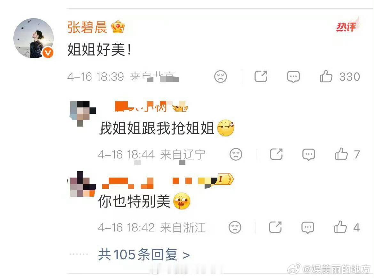Image resolution: width=374 pixels, height=278 pixels.
Task: Open pixelated avatar of 18:44 replier
Action: pyautogui.click(x=82, y=113)
